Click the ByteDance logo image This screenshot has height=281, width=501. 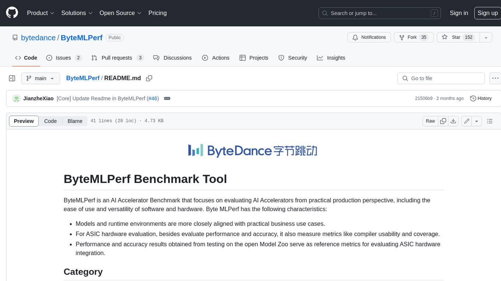[x=253, y=150]
